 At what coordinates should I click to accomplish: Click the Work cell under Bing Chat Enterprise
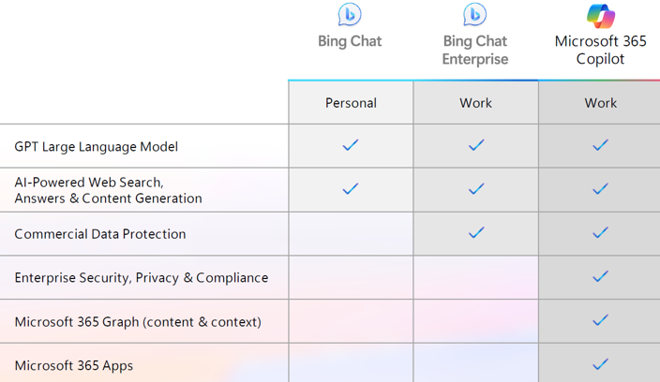476,103
